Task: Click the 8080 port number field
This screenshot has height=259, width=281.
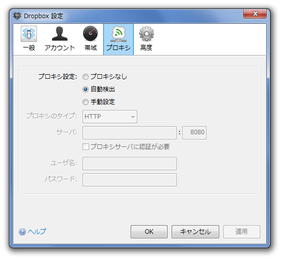Action: (x=194, y=133)
